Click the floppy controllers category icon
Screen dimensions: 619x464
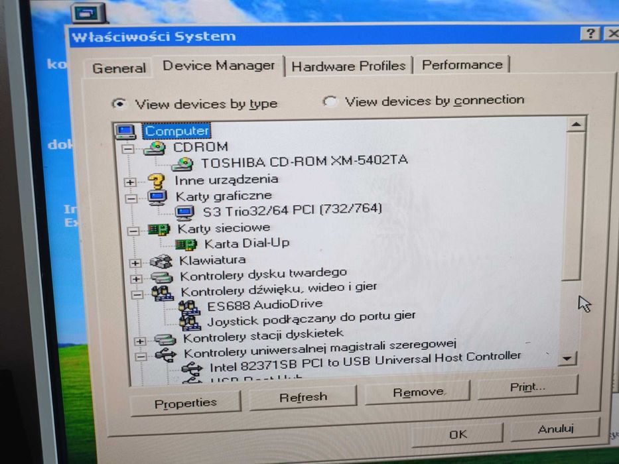click(x=165, y=339)
